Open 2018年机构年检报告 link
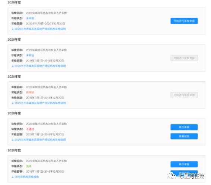Image resolution: width=211 pixels, height=185 pixels. (27, 177)
